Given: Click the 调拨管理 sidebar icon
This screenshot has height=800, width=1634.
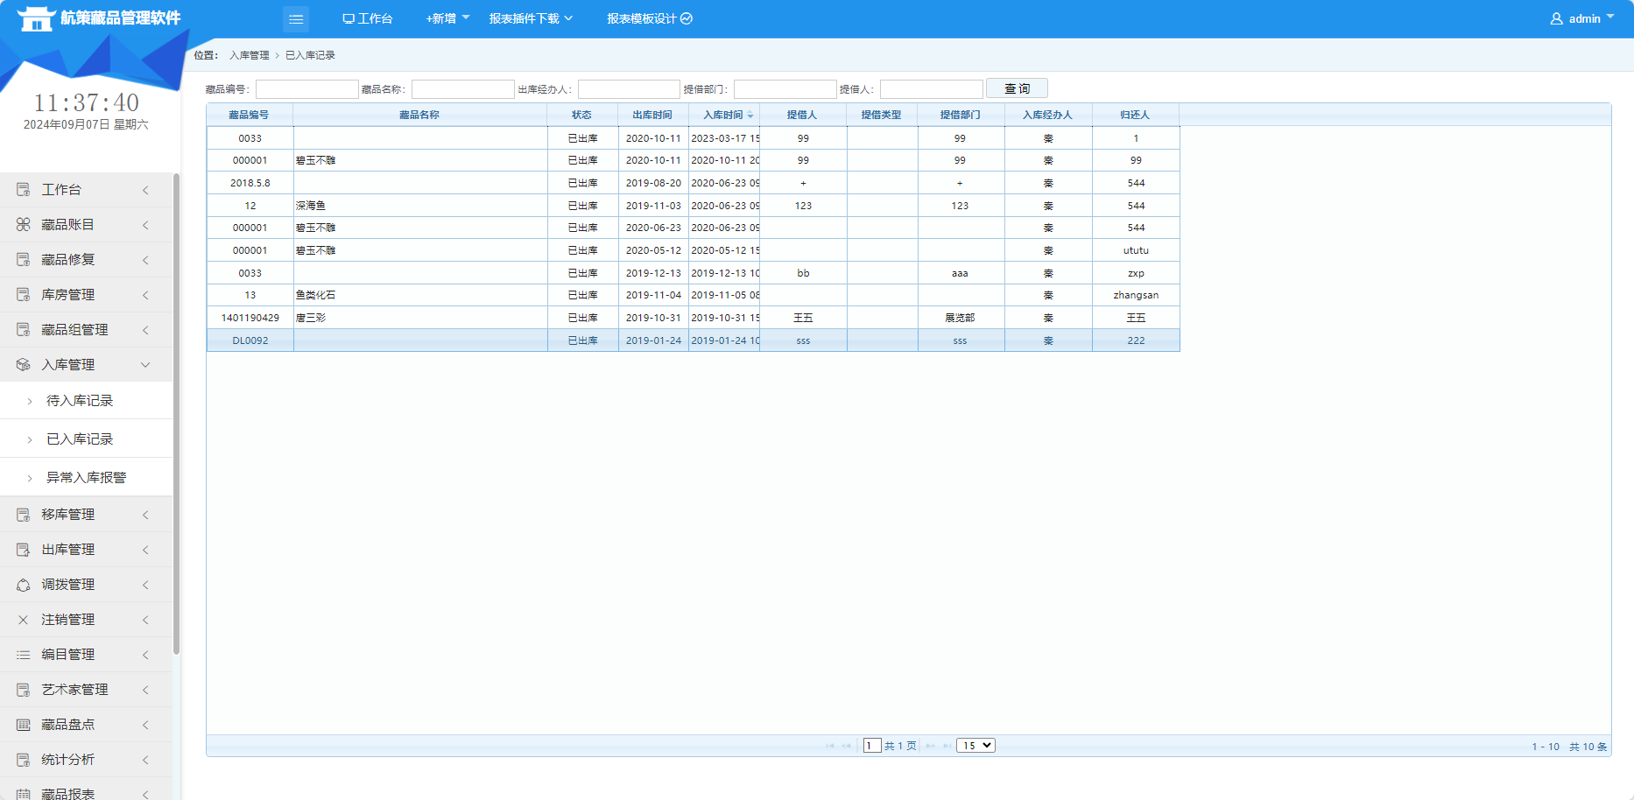Looking at the screenshot, I should pos(24,585).
